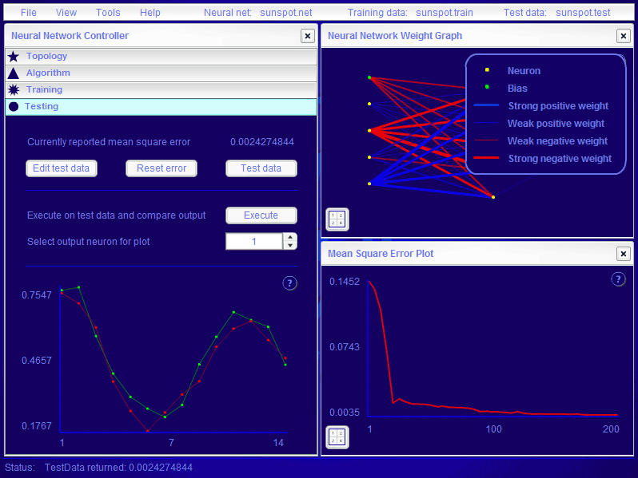The height and width of the screenshot is (478, 638).
Task: Click the burst icon beside Training
Action: tap(13, 90)
